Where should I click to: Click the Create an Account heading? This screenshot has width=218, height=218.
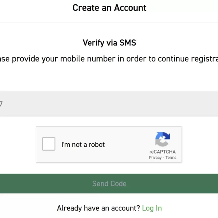pyautogui.click(x=109, y=8)
